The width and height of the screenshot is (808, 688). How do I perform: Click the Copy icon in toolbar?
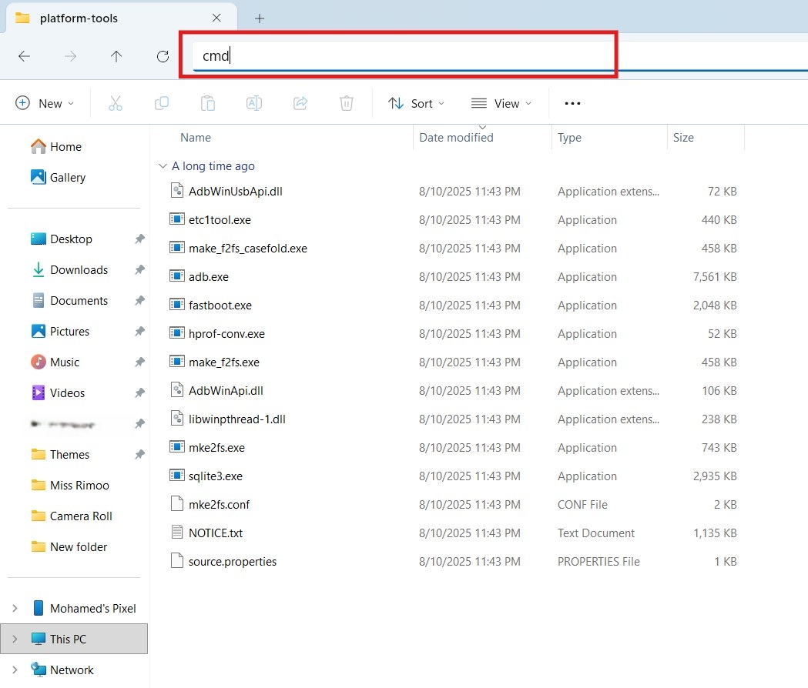tap(162, 103)
